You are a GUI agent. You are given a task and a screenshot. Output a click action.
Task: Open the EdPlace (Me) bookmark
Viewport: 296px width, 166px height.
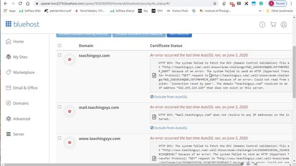pyautogui.click(x=30, y=11)
